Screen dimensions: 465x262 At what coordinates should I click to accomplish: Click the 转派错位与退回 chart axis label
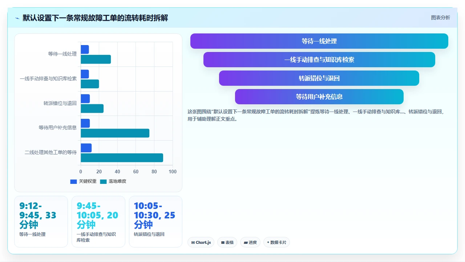[x=60, y=103]
